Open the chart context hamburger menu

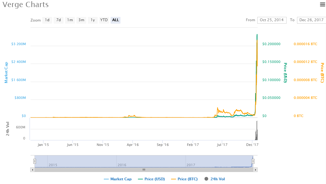click(x=323, y=5)
